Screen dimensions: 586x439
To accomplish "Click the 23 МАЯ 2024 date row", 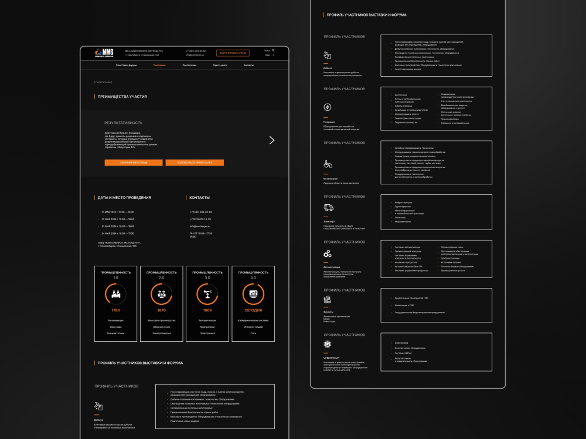I will tap(118, 226).
